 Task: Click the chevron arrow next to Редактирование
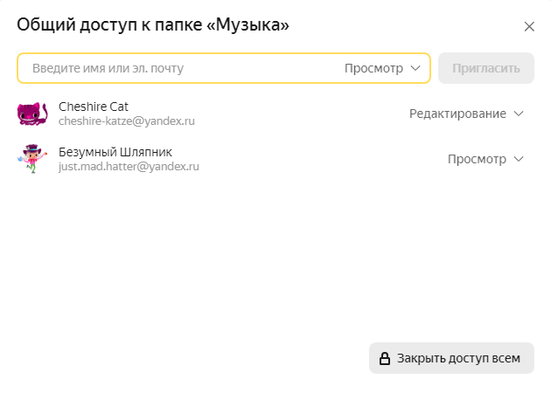[519, 114]
